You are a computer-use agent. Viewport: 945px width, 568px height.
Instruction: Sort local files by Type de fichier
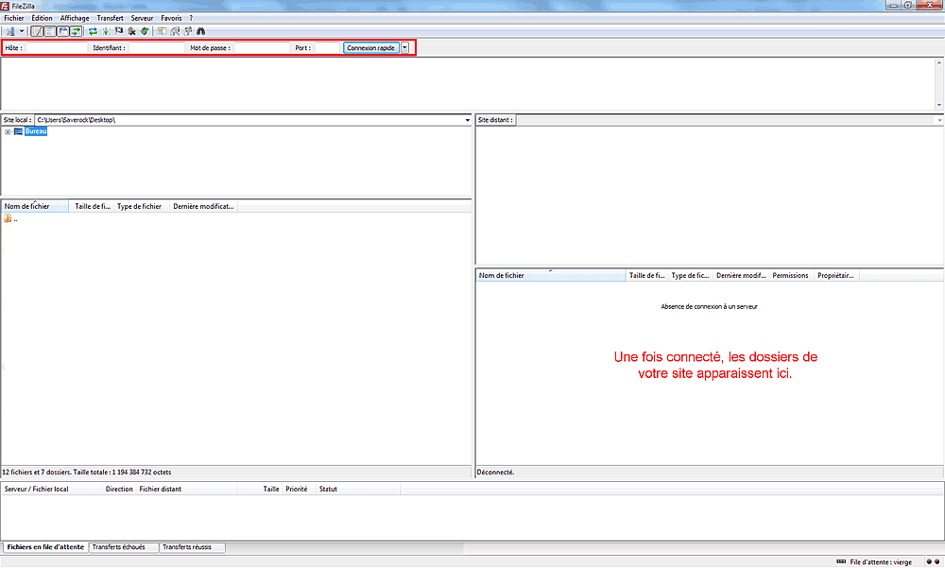coord(140,206)
